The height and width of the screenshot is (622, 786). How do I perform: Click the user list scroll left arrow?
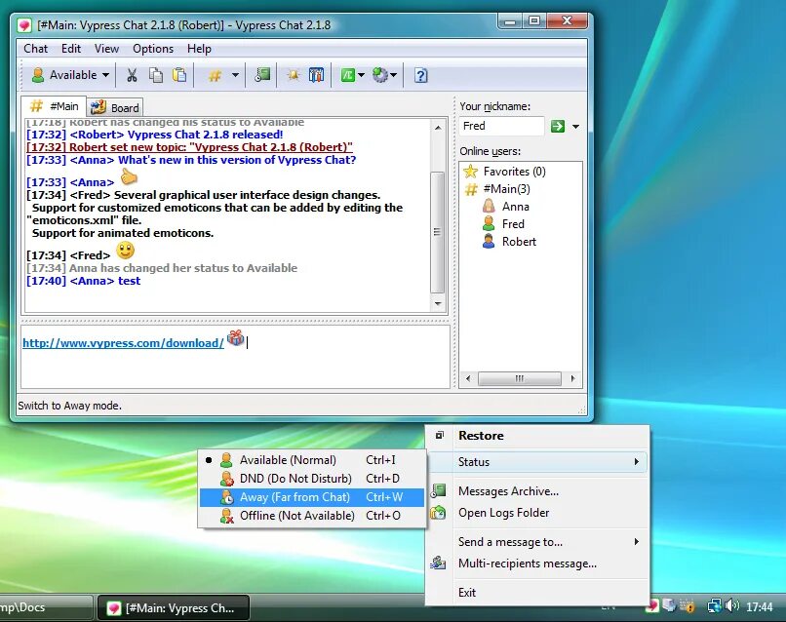click(468, 378)
